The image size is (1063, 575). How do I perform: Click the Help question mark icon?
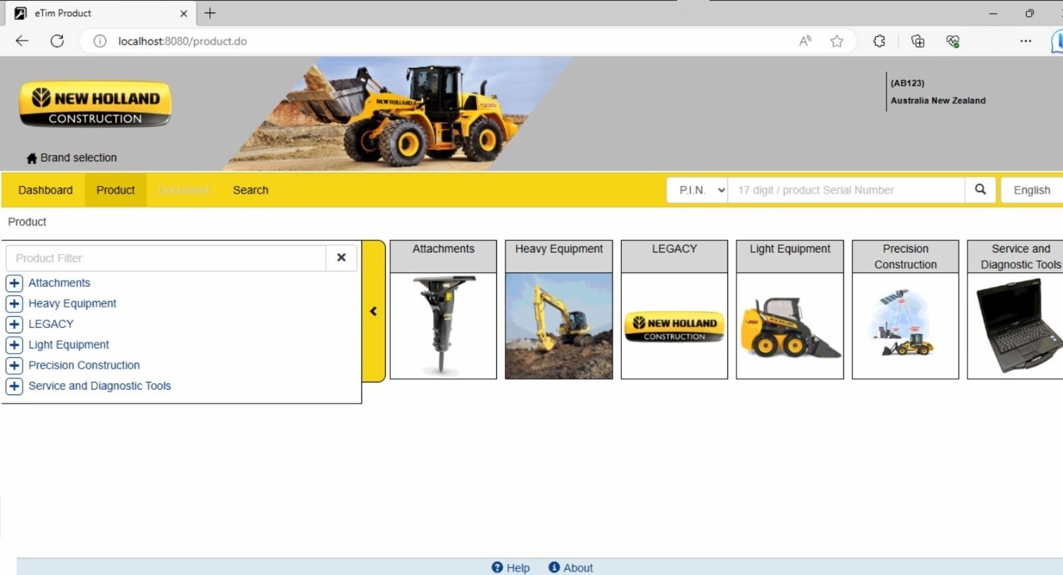(x=497, y=567)
